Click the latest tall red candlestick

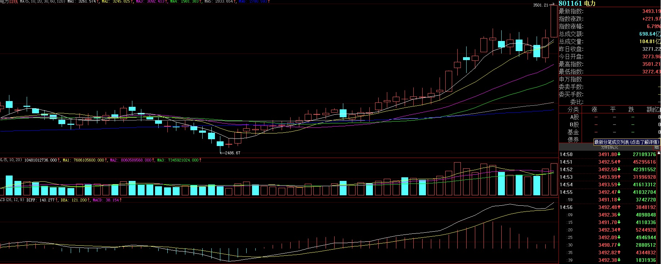coord(554,22)
